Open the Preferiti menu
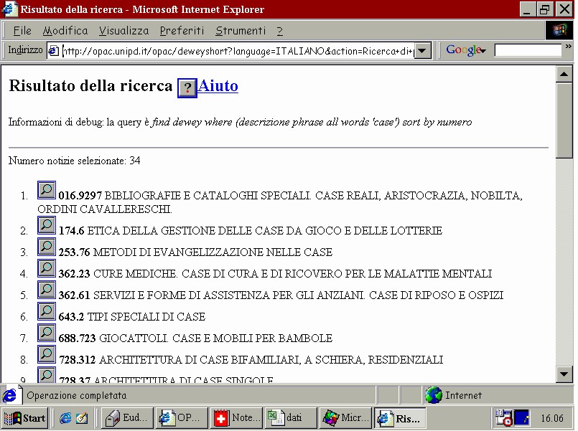Image resolution: width=578 pixels, height=431 pixels. point(182,31)
